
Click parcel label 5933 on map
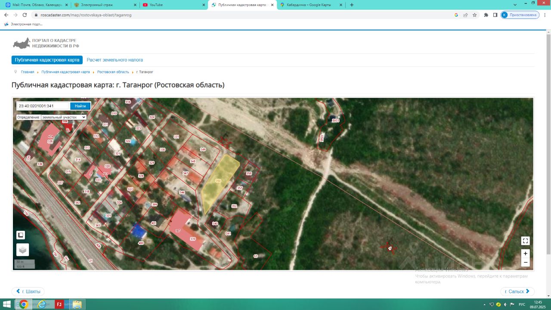click(x=336, y=121)
